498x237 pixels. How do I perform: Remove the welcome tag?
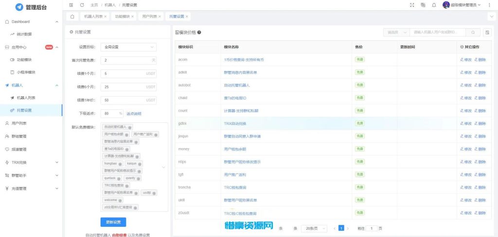click(x=121, y=201)
